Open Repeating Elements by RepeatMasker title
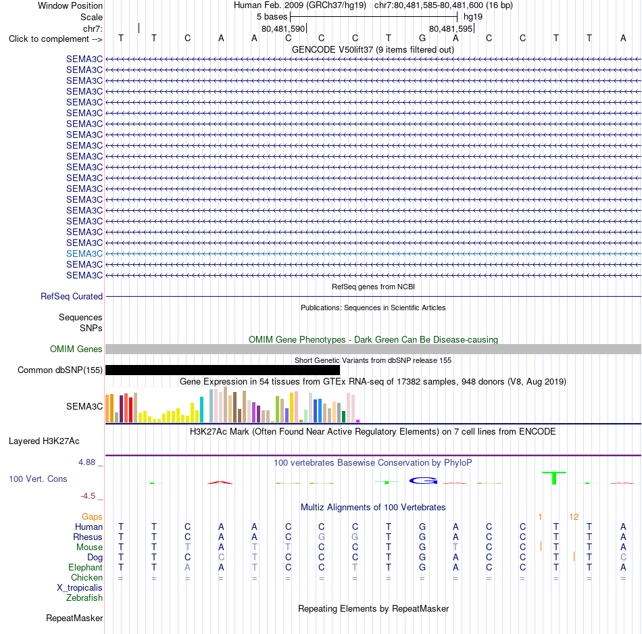Viewport: 642px width, 634px height. pos(373,608)
